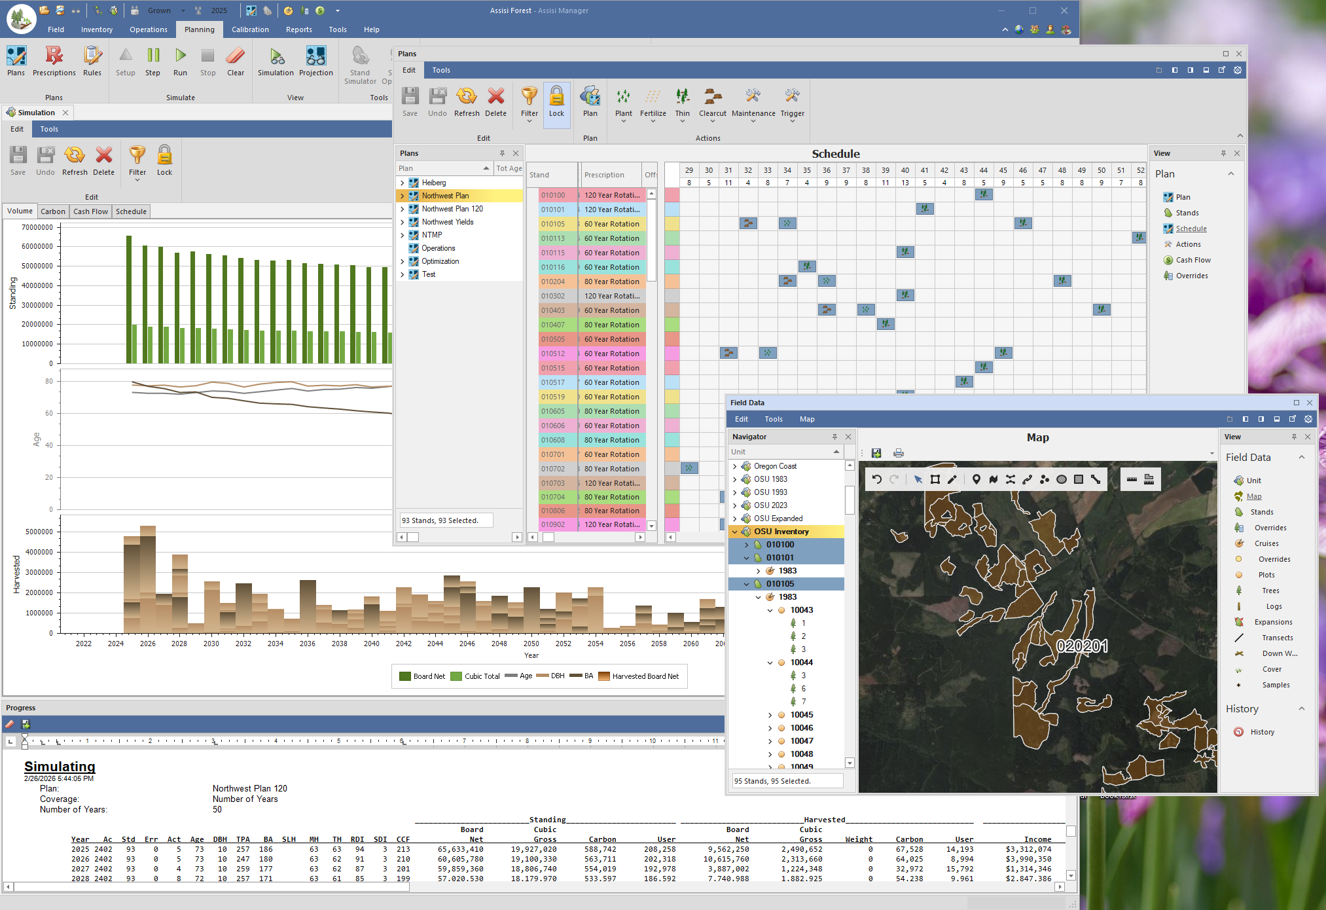Open the Calibration ribbon tab
Screen dimensions: 1326x910
(x=250, y=29)
